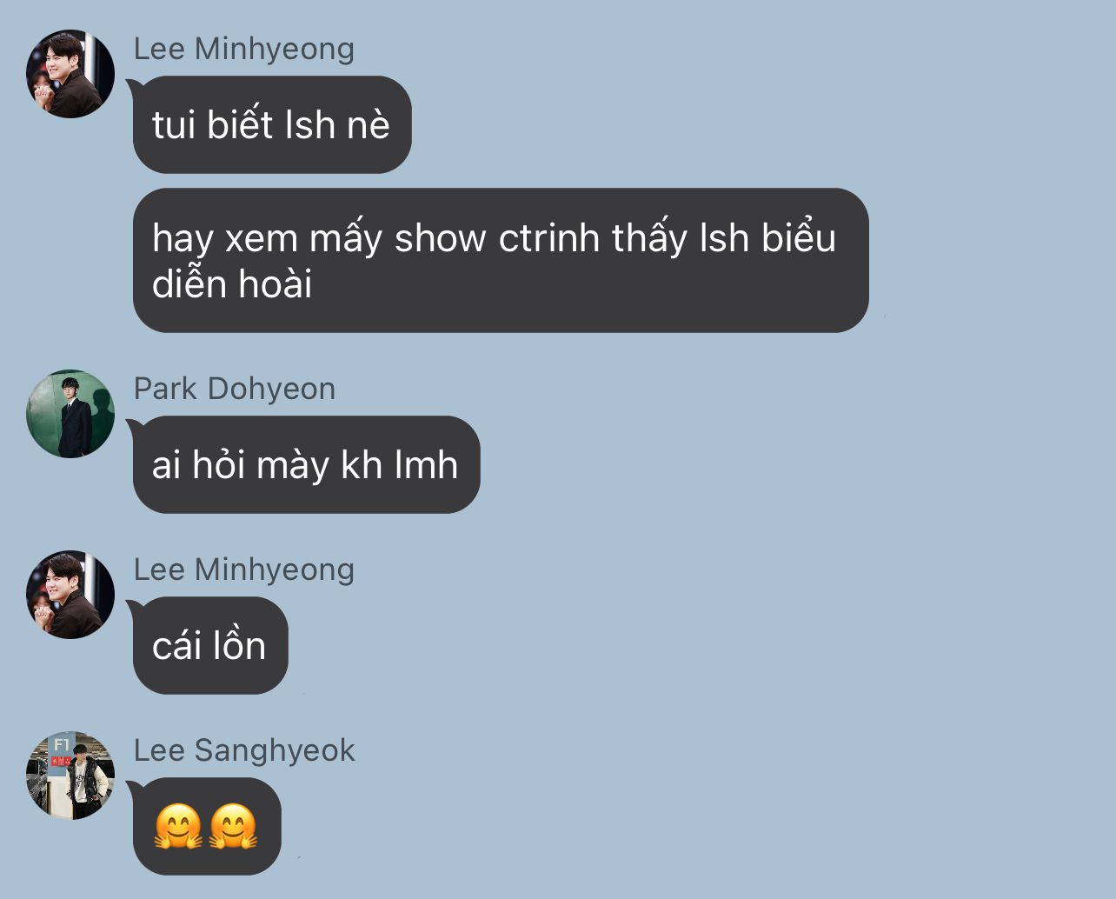Click Lee Minhyeong name above 'tui biết lsh nè'
This screenshot has height=899, width=1116.
(x=244, y=50)
